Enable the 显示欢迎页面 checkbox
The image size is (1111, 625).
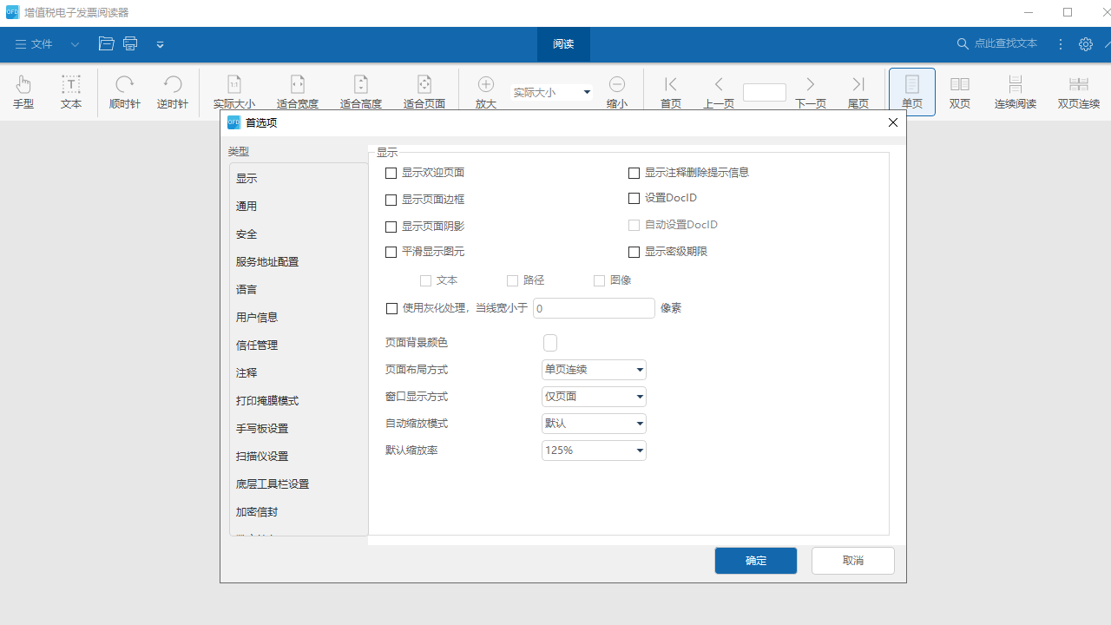[391, 173]
